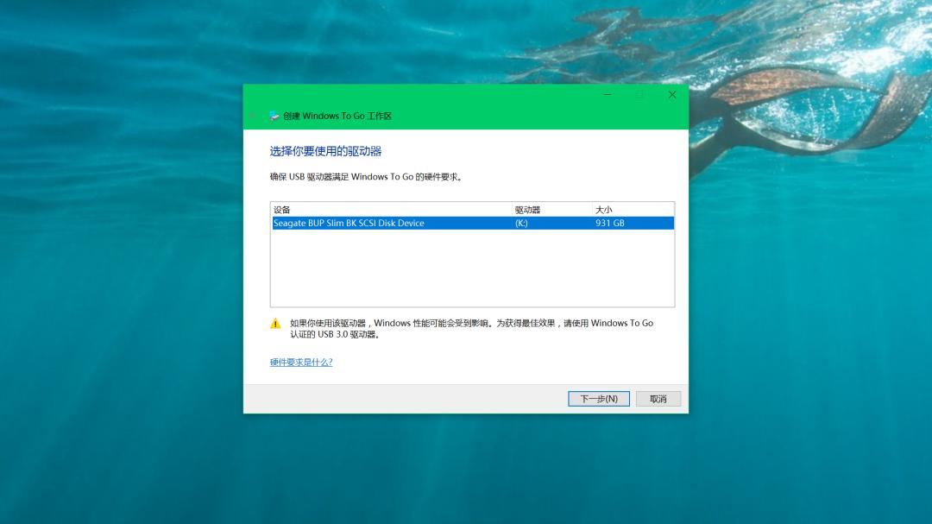The width and height of the screenshot is (932, 524).
Task: Click the X icon to close the wizard
Action: [671, 94]
